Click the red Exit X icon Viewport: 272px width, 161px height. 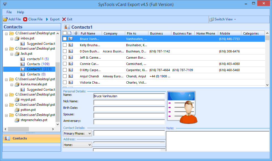64,19
